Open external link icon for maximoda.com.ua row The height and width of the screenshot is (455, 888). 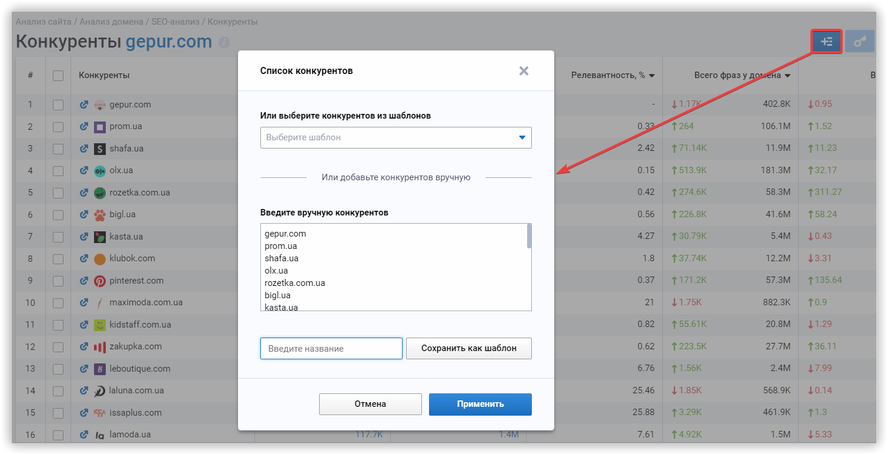click(x=83, y=302)
